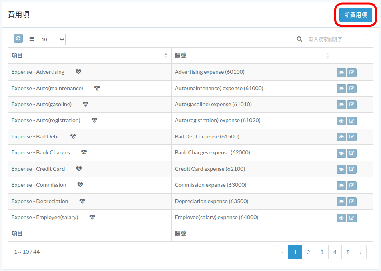This screenshot has height=271, width=381.
Task: Click heartbeat icon beside Expense - Bad Debt
Action: click(x=73, y=136)
